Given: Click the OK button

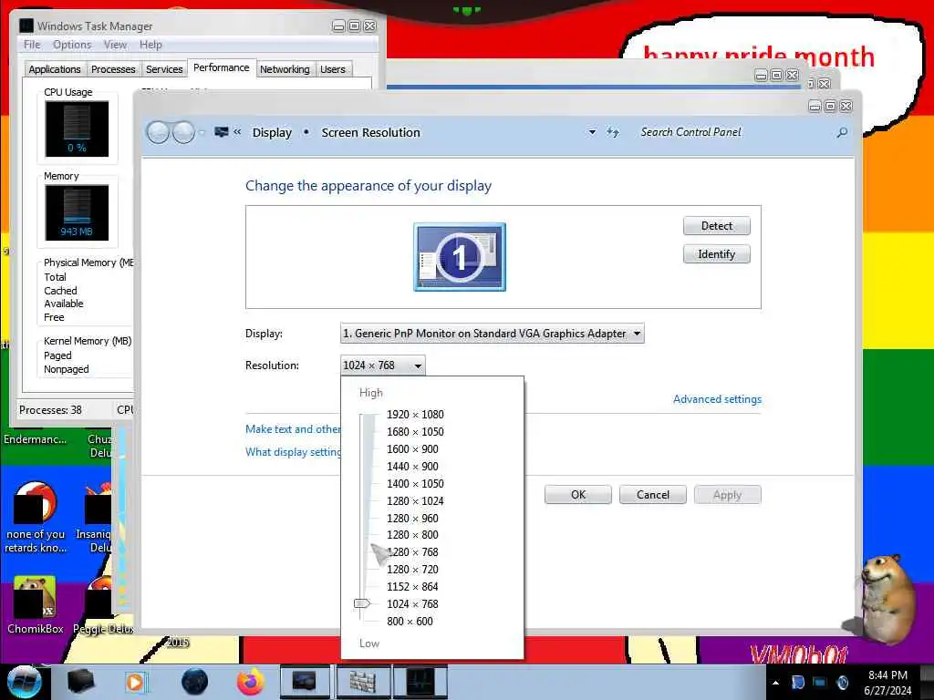Looking at the screenshot, I should [x=577, y=495].
